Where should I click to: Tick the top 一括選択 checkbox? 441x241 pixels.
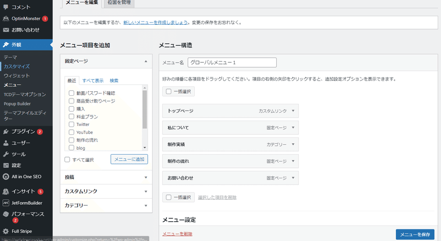coord(169,91)
